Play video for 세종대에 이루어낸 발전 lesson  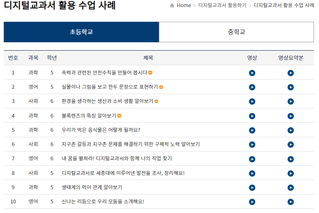click(252, 173)
